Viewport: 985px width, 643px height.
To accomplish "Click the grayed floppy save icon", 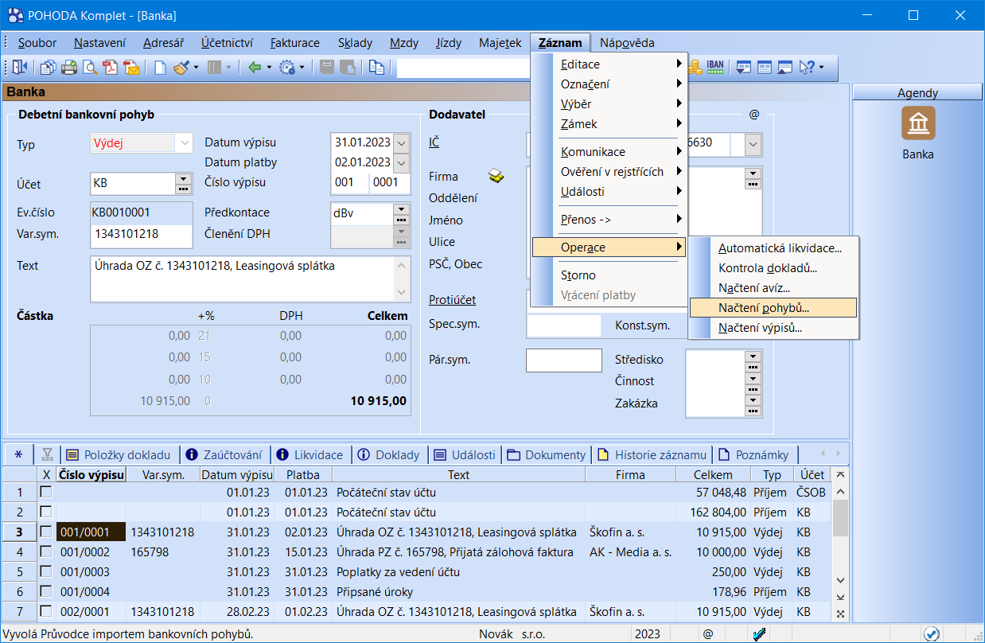I will [327, 68].
